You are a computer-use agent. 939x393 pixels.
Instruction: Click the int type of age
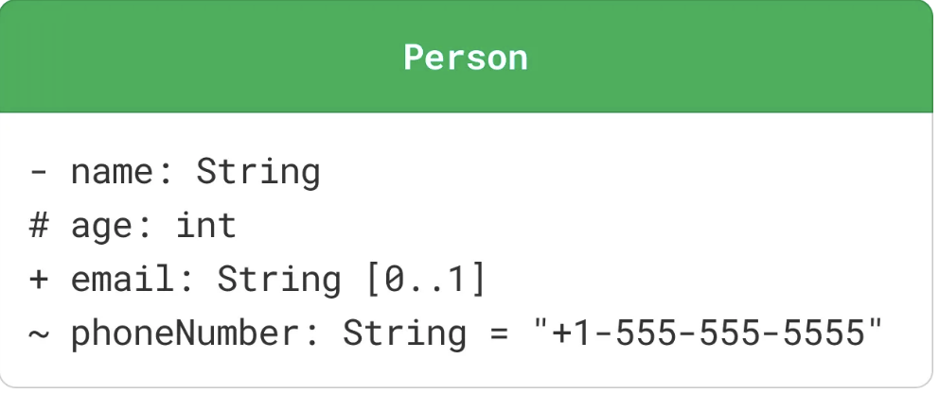click(205, 227)
